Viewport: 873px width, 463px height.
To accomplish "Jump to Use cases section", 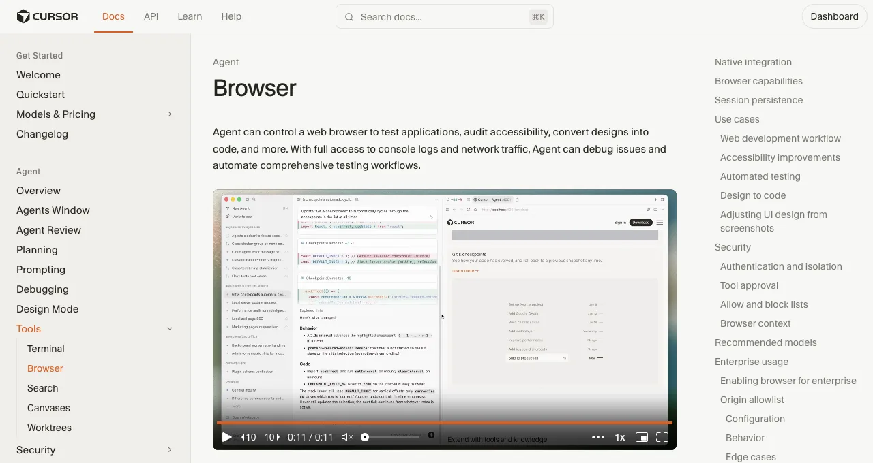I will point(737,119).
